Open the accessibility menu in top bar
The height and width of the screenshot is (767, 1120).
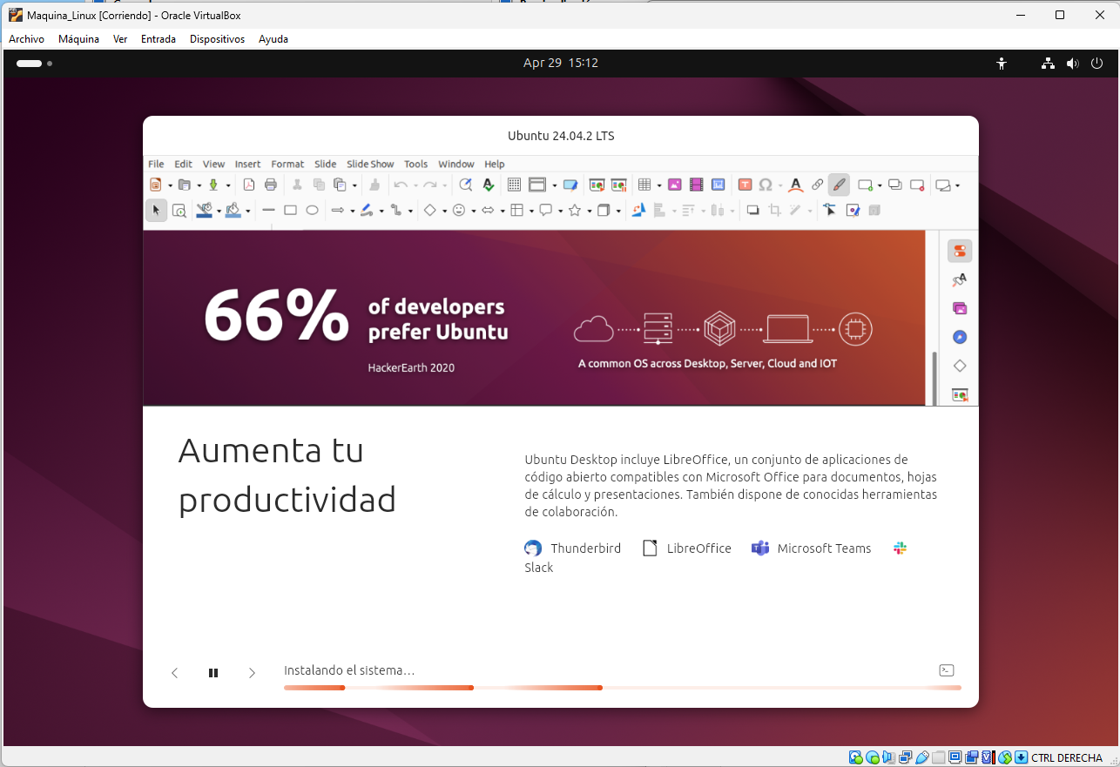pyautogui.click(x=1002, y=64)
